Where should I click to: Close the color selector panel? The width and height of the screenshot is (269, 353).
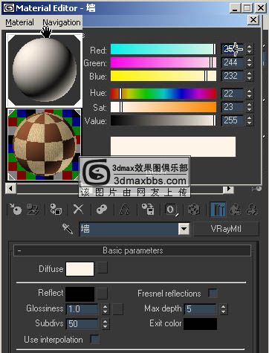coord(253,20)
